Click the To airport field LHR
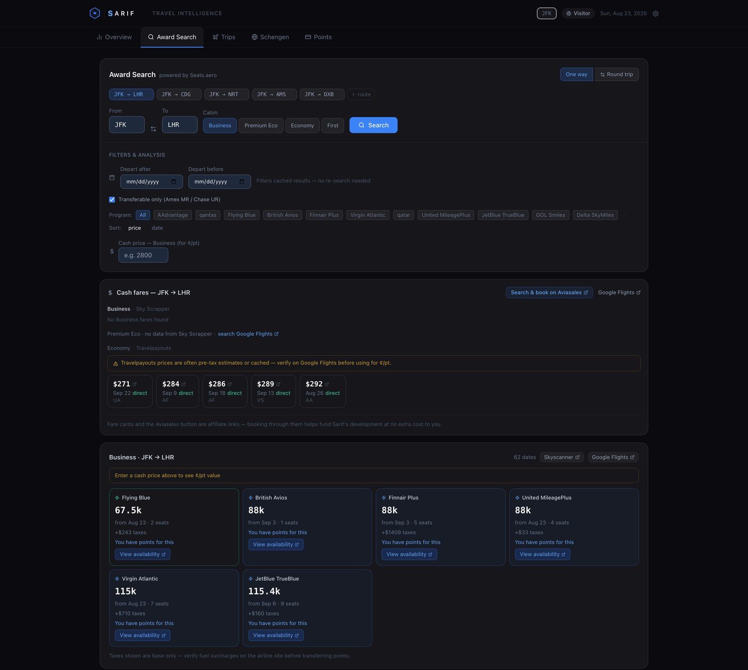 tap(180, 124)
